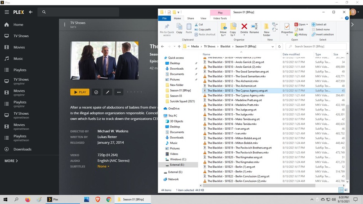Image resolution: width=363 pixels, height=204 pixels.
Task: Launch Firefox from the taskbar
Action: [28, 199]
